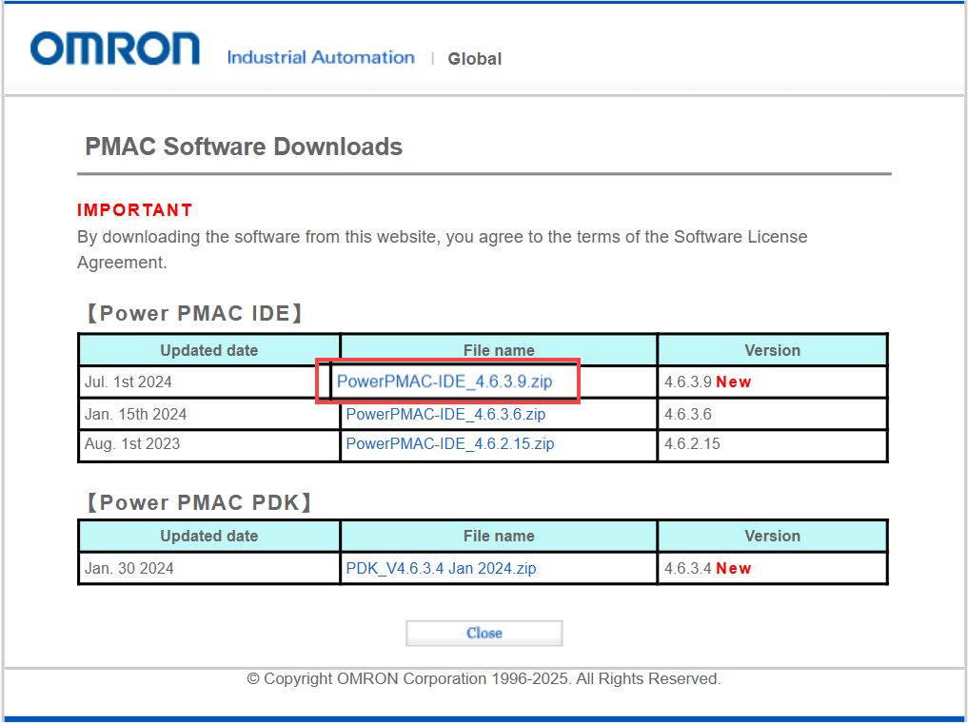Click version cell 4.6.3.4 New
The width and height of the screenshot is (968, 724).
pyautogui.click(x=772, y=569)
